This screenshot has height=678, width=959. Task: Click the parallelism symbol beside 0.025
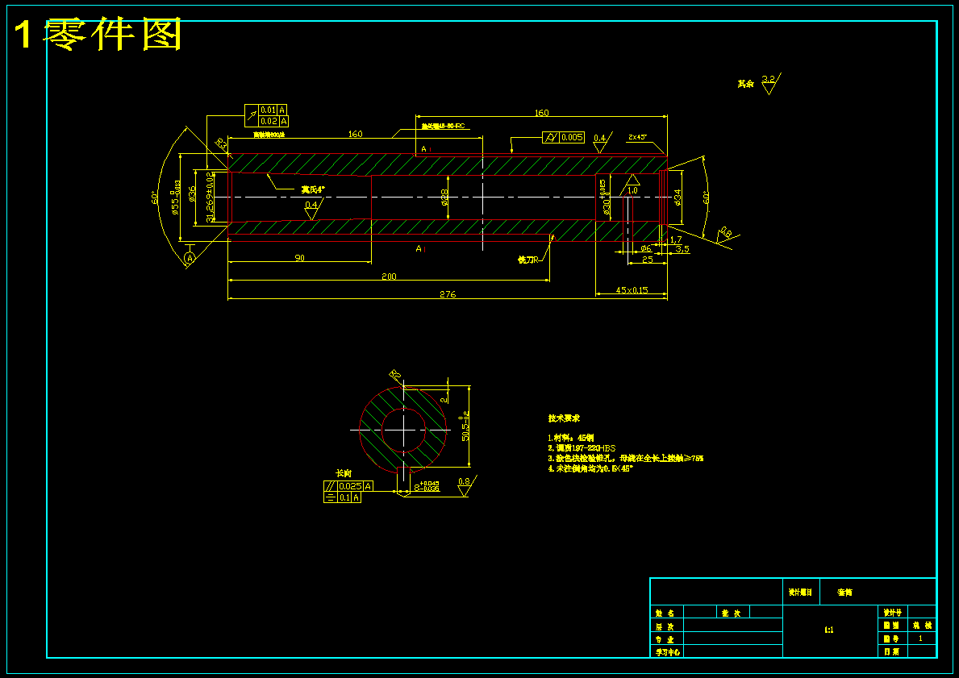330,486
